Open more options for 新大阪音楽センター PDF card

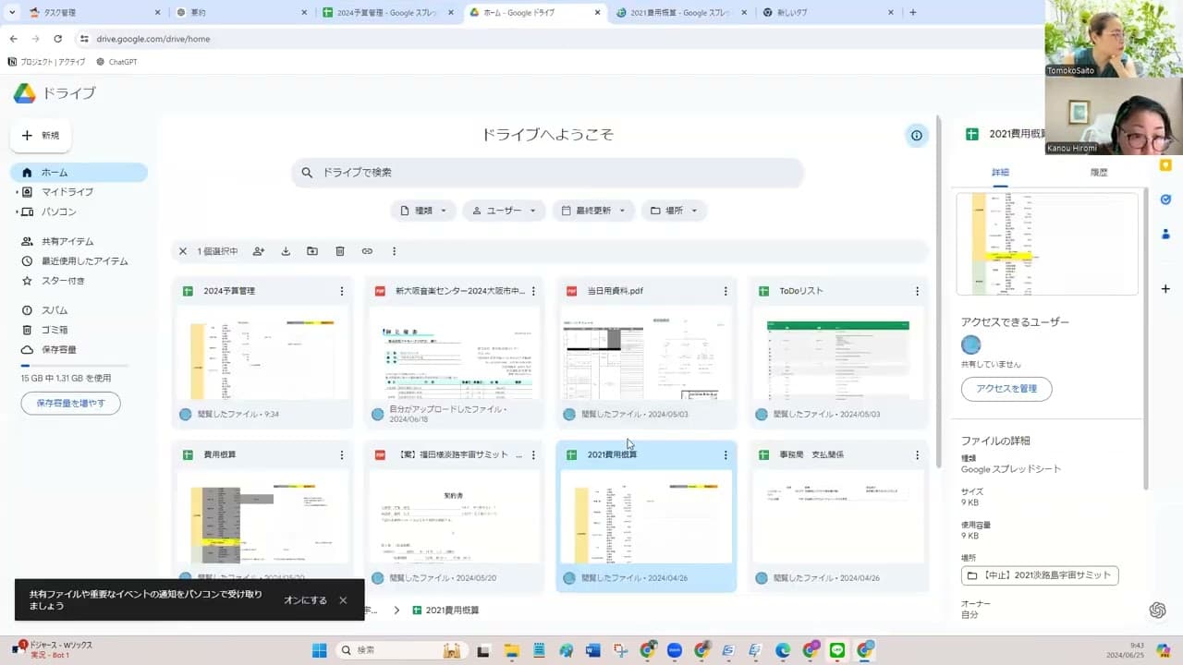(x=533, y=291)
